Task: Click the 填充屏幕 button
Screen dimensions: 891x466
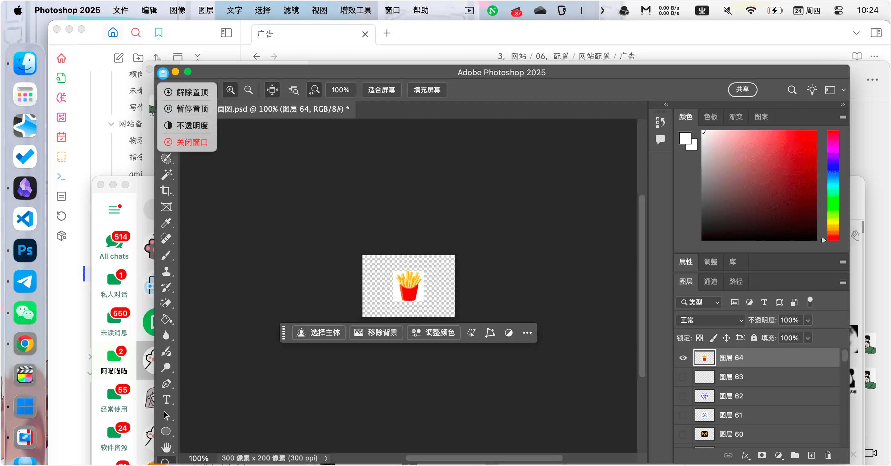Action: tap(427, 90)
